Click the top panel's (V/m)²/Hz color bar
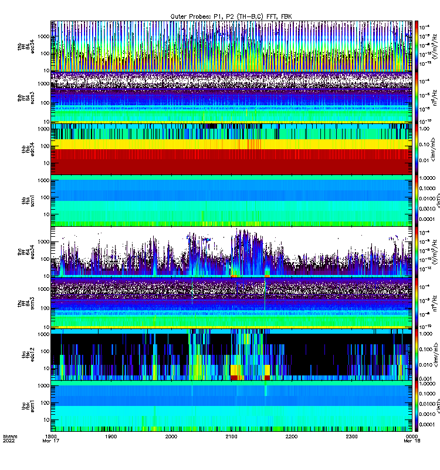This screenshot has width=440, height=470. [417, 46]
